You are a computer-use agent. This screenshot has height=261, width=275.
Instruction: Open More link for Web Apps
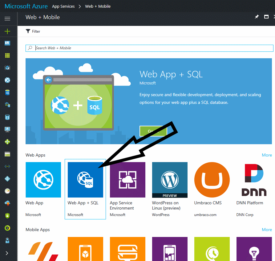click(267, 155)
